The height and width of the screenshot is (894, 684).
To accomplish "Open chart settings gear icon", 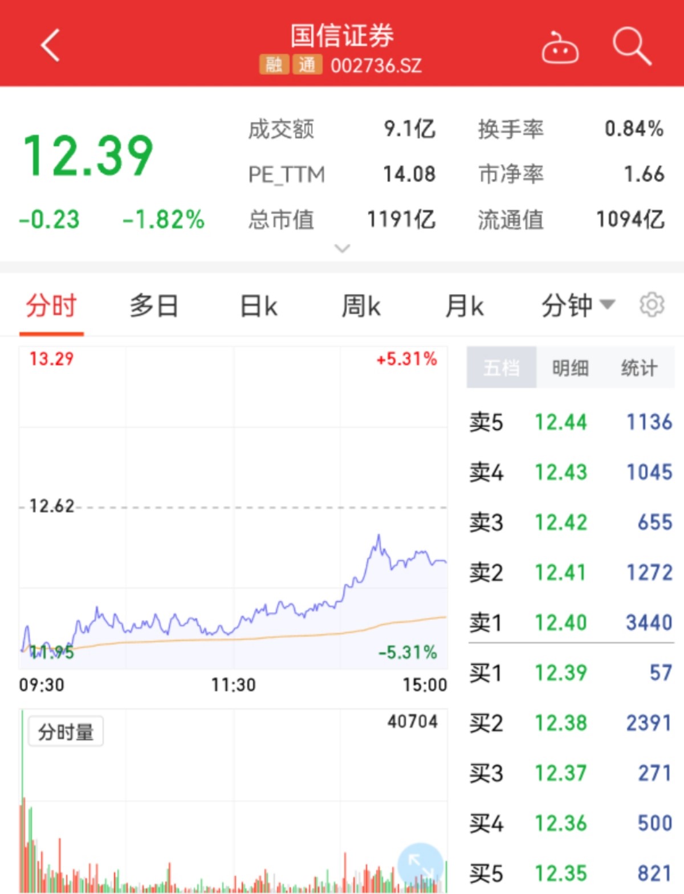I will (652, 305).
